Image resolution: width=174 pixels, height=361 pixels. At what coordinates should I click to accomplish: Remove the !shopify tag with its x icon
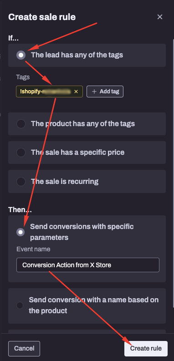(76, 92)
